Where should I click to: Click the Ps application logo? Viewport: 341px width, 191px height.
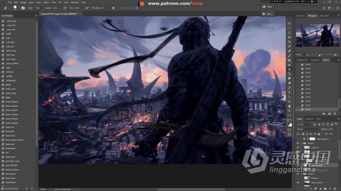pyautogui.click(x=3, y=2)
